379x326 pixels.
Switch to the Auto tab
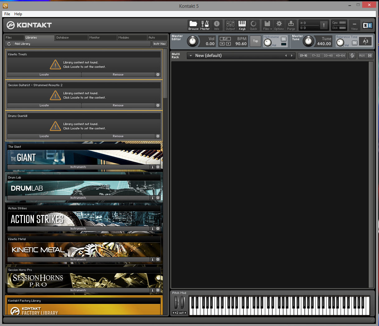coord(157,38)
